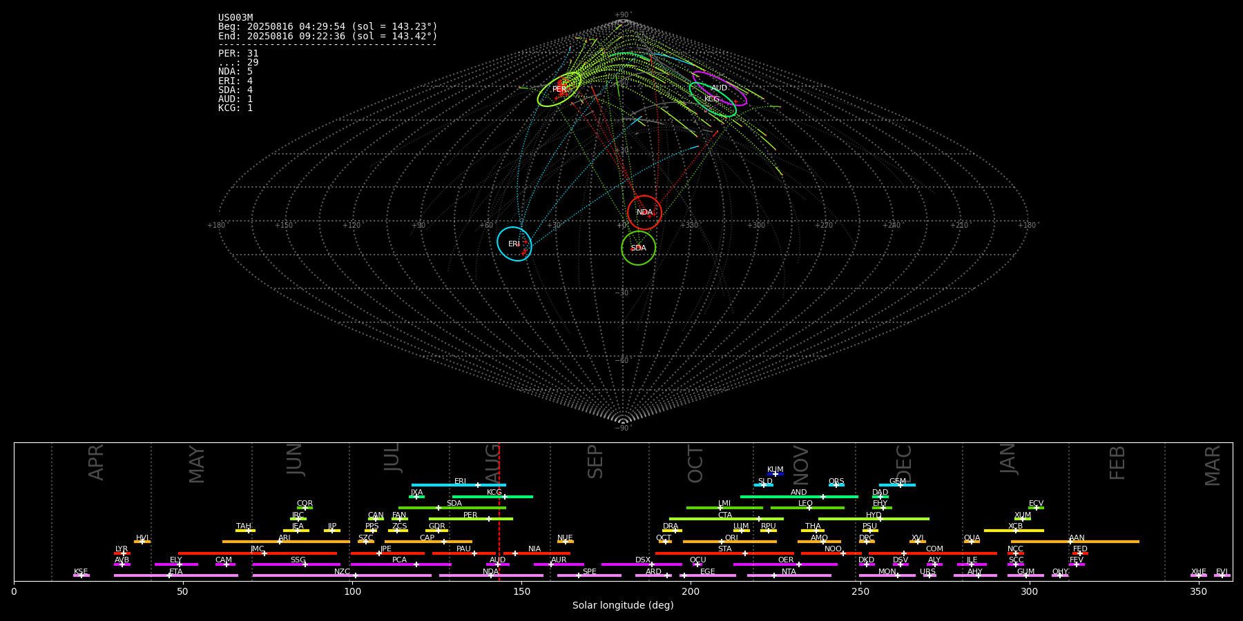Click the COR shower bar
Image resolution: width=1243 pixels, height=621 pixels.
[x=305, y=508]
